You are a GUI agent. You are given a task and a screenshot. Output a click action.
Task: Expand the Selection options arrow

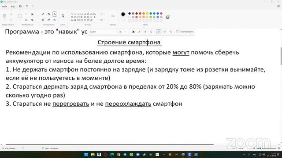pos(20,20)
